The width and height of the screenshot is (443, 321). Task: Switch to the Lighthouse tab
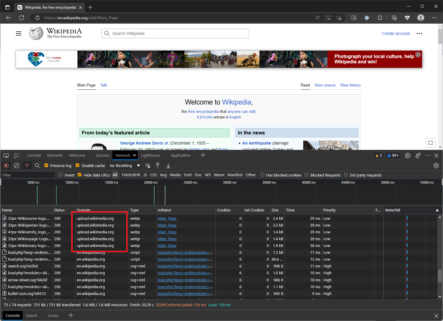tap(150, 155)
